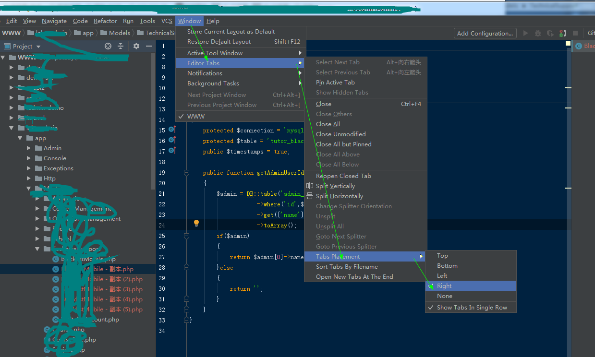Click the override marker icon on line 16
The height and width of the screenshot is (357, 595).
(x=172, y=140)
